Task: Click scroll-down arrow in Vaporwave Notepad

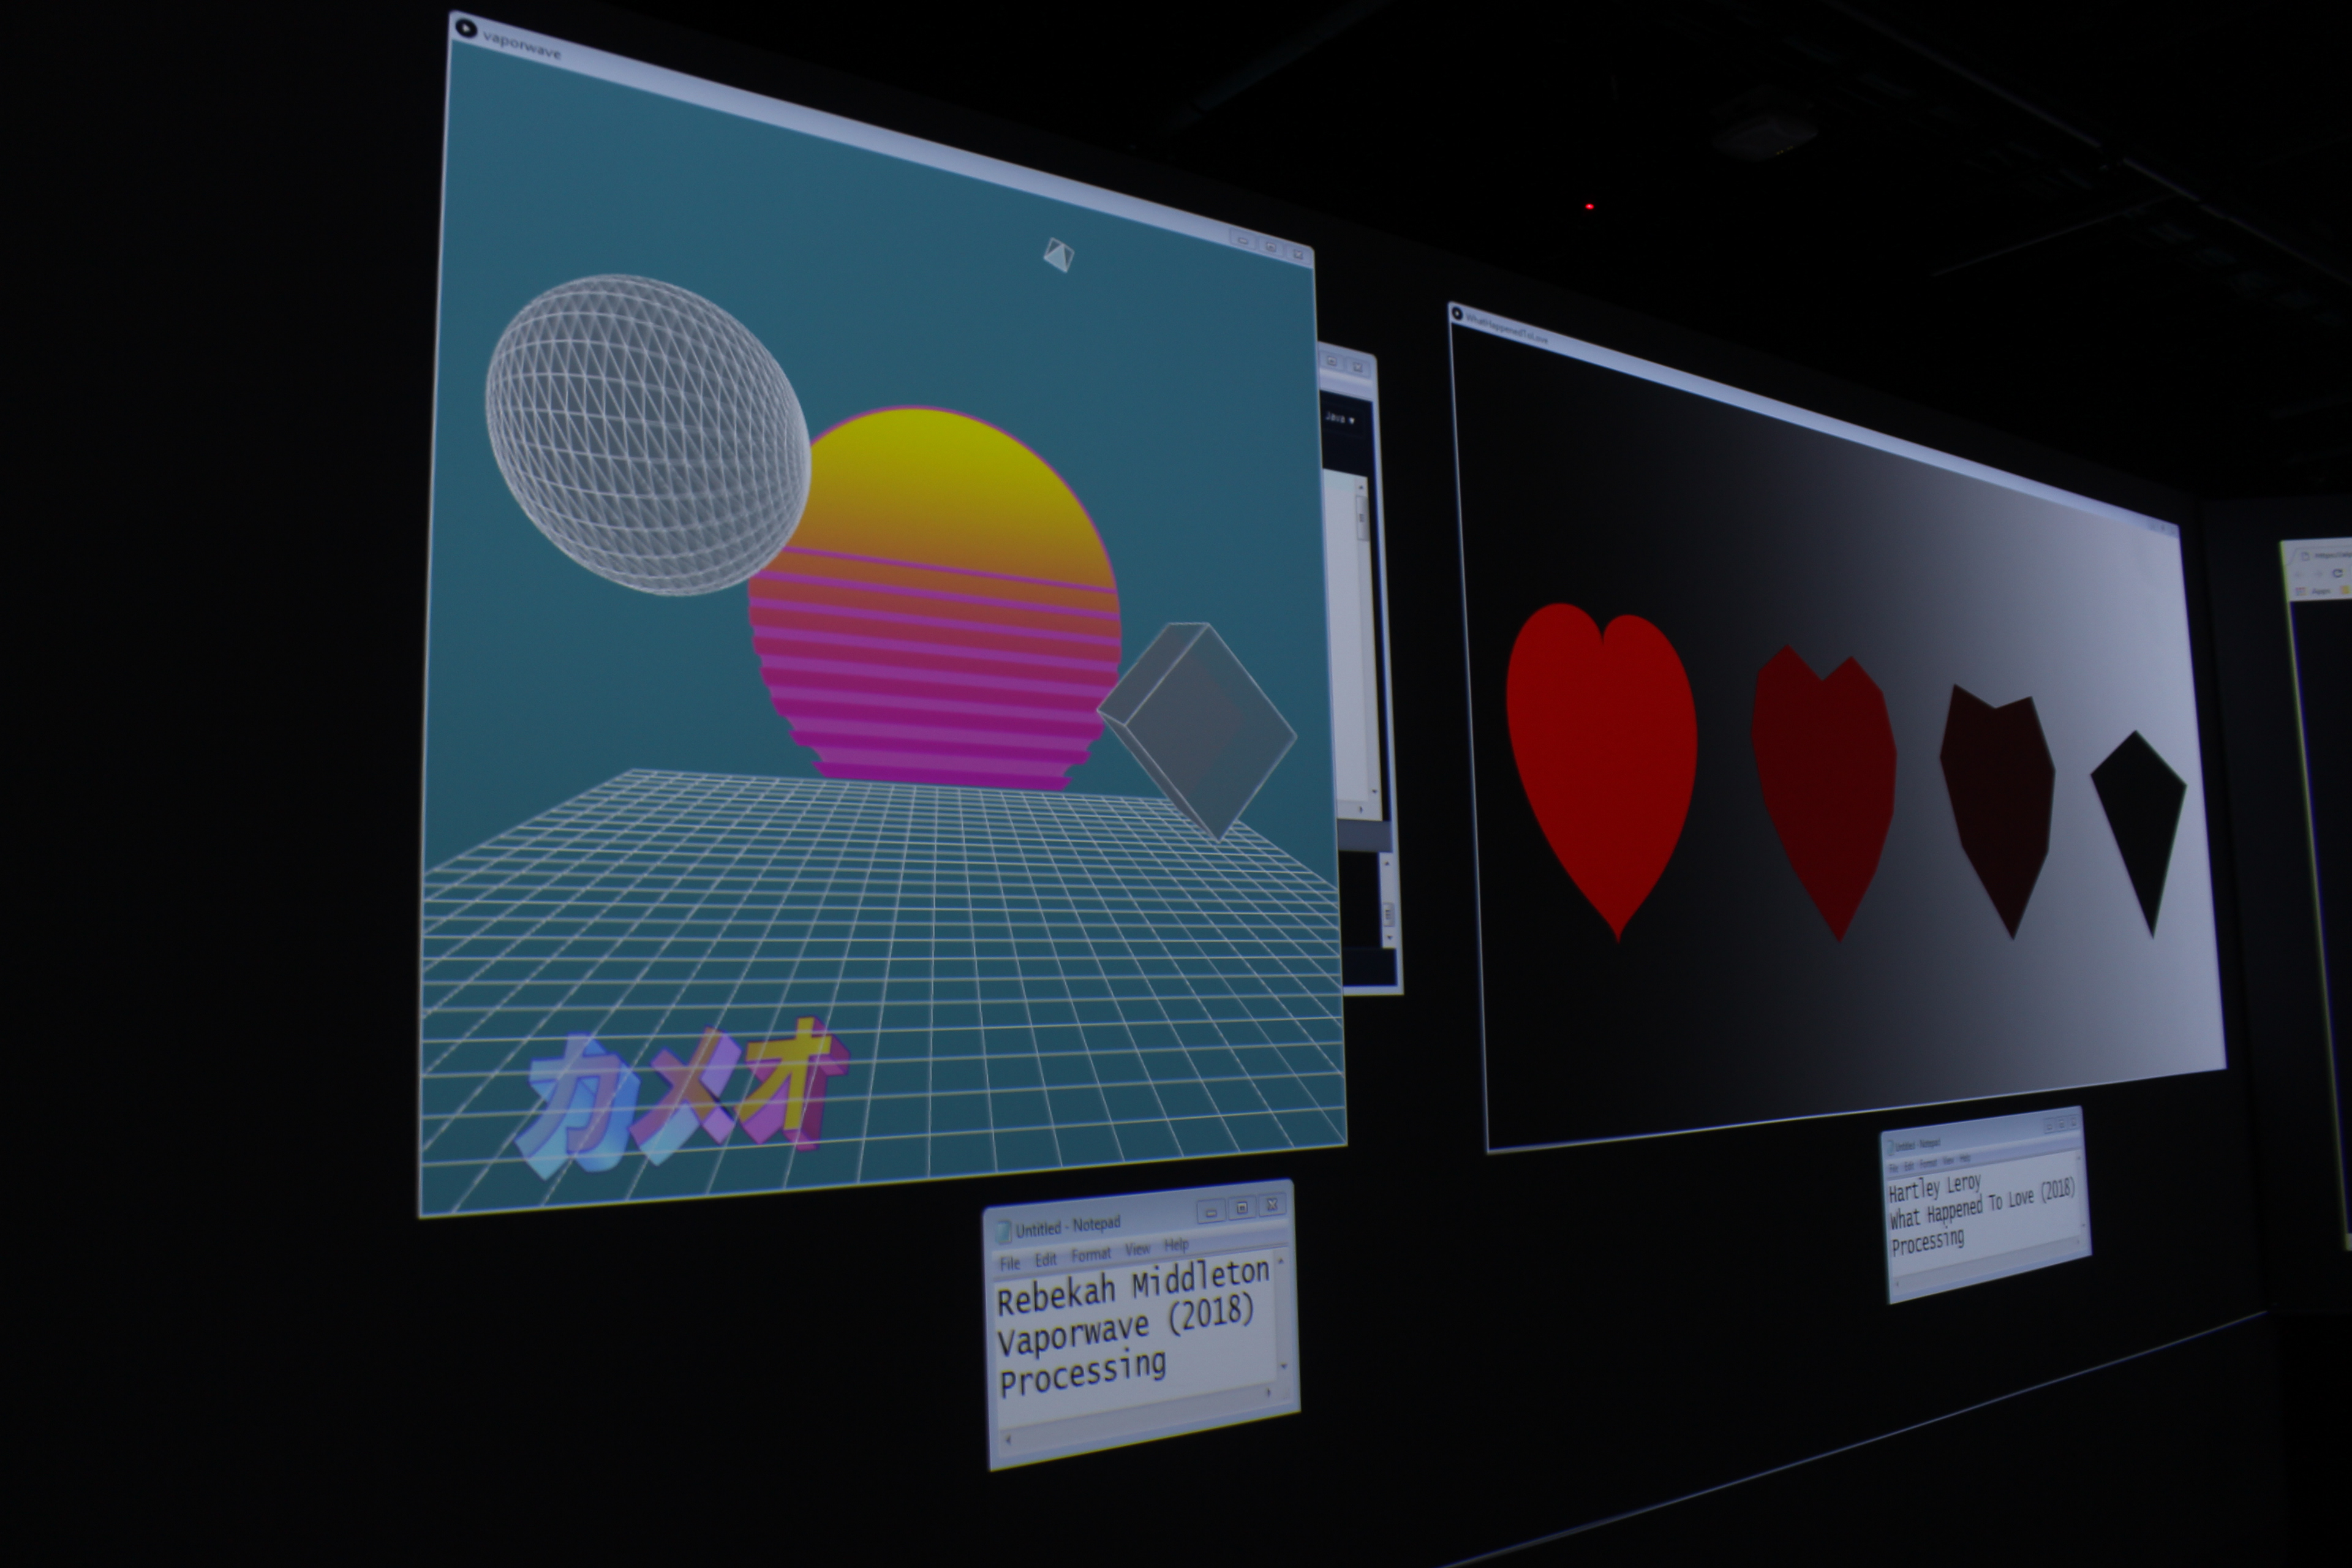Action: tap(1284, 1366)
